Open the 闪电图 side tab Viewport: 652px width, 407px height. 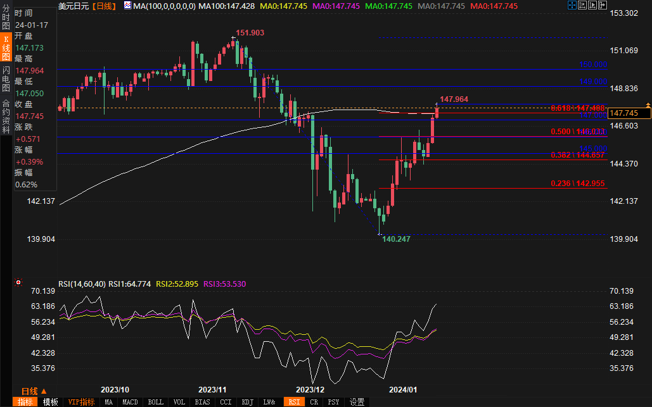(6, 78)
